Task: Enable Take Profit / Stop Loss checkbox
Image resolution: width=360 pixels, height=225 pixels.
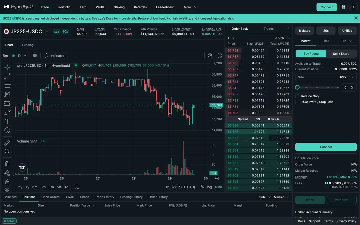Action: click(x=297, y=102)
